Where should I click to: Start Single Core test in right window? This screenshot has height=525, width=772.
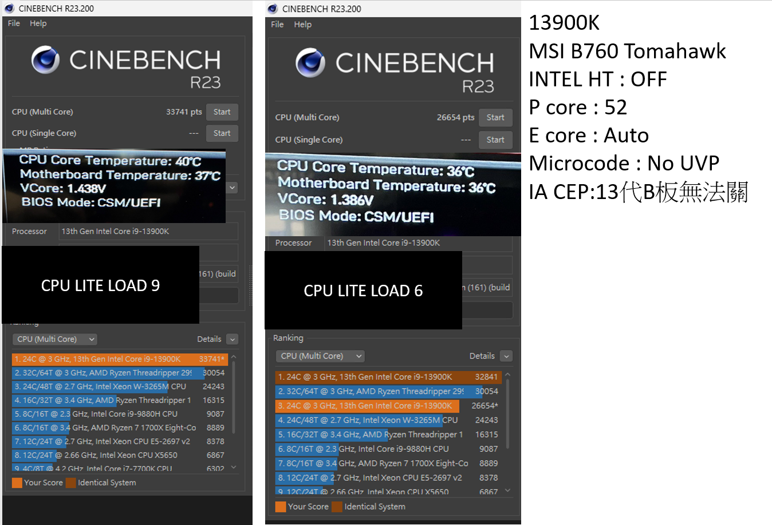click(x=495, y=140)
